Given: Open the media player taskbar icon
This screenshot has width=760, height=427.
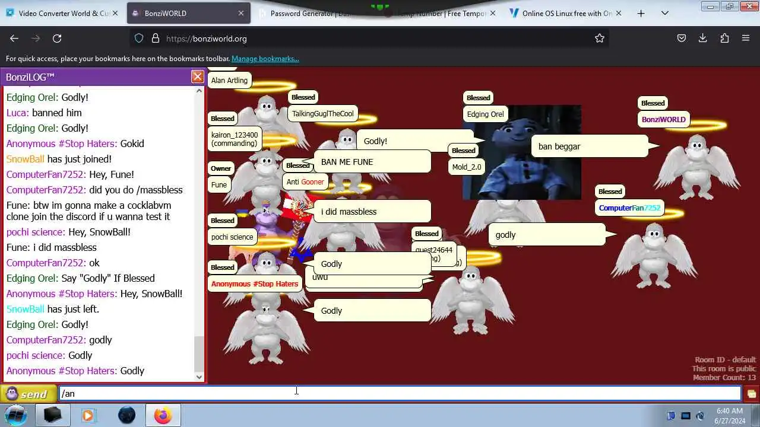Looking at the screenshot, I should pos(88,415).
